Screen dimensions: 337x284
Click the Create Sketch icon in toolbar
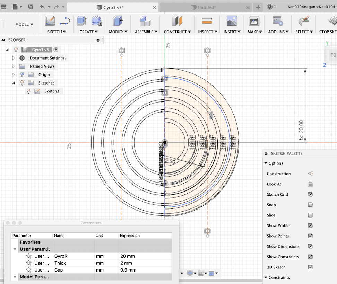pos(50,21)
